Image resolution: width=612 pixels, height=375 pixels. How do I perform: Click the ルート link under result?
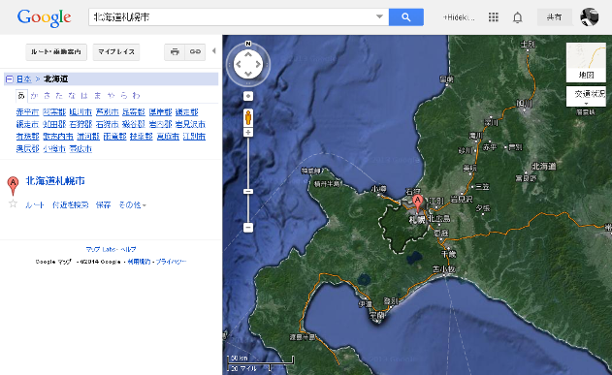click(35, 205)
